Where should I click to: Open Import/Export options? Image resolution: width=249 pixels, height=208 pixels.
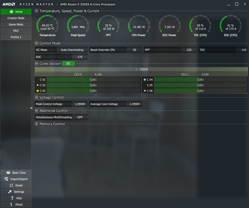(16, 179)
